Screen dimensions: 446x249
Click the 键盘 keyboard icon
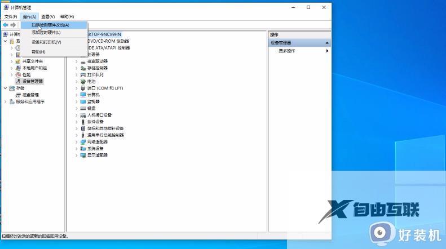point(83,108)
